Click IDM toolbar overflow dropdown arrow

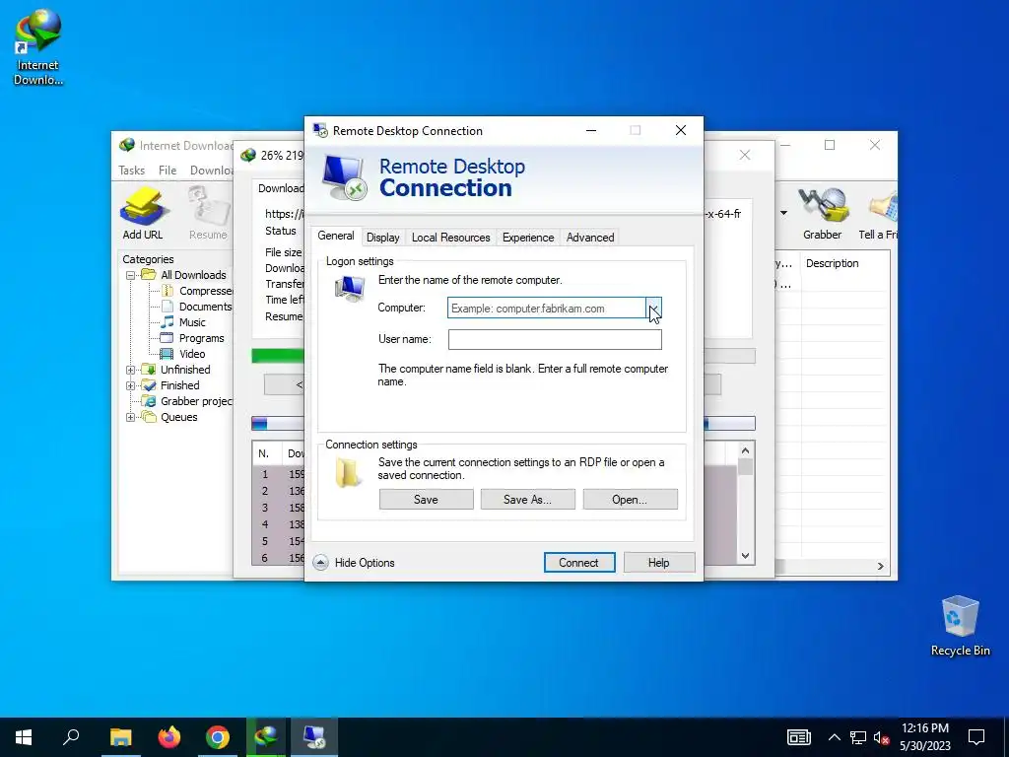[x=783, y=213]
